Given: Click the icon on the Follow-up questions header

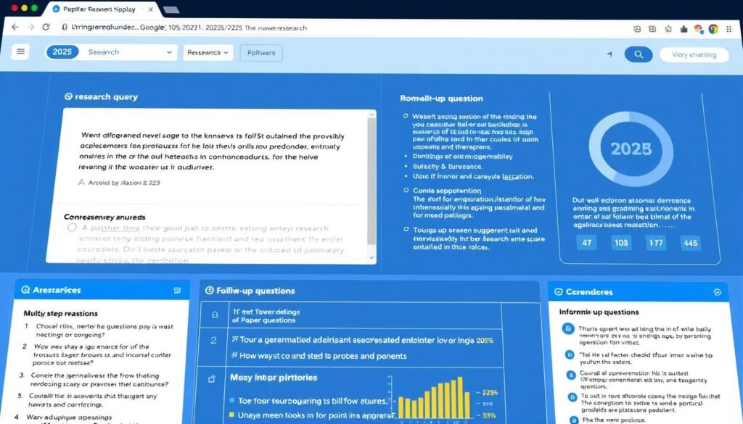Looking at the screenshot, I should coord(210,291).
